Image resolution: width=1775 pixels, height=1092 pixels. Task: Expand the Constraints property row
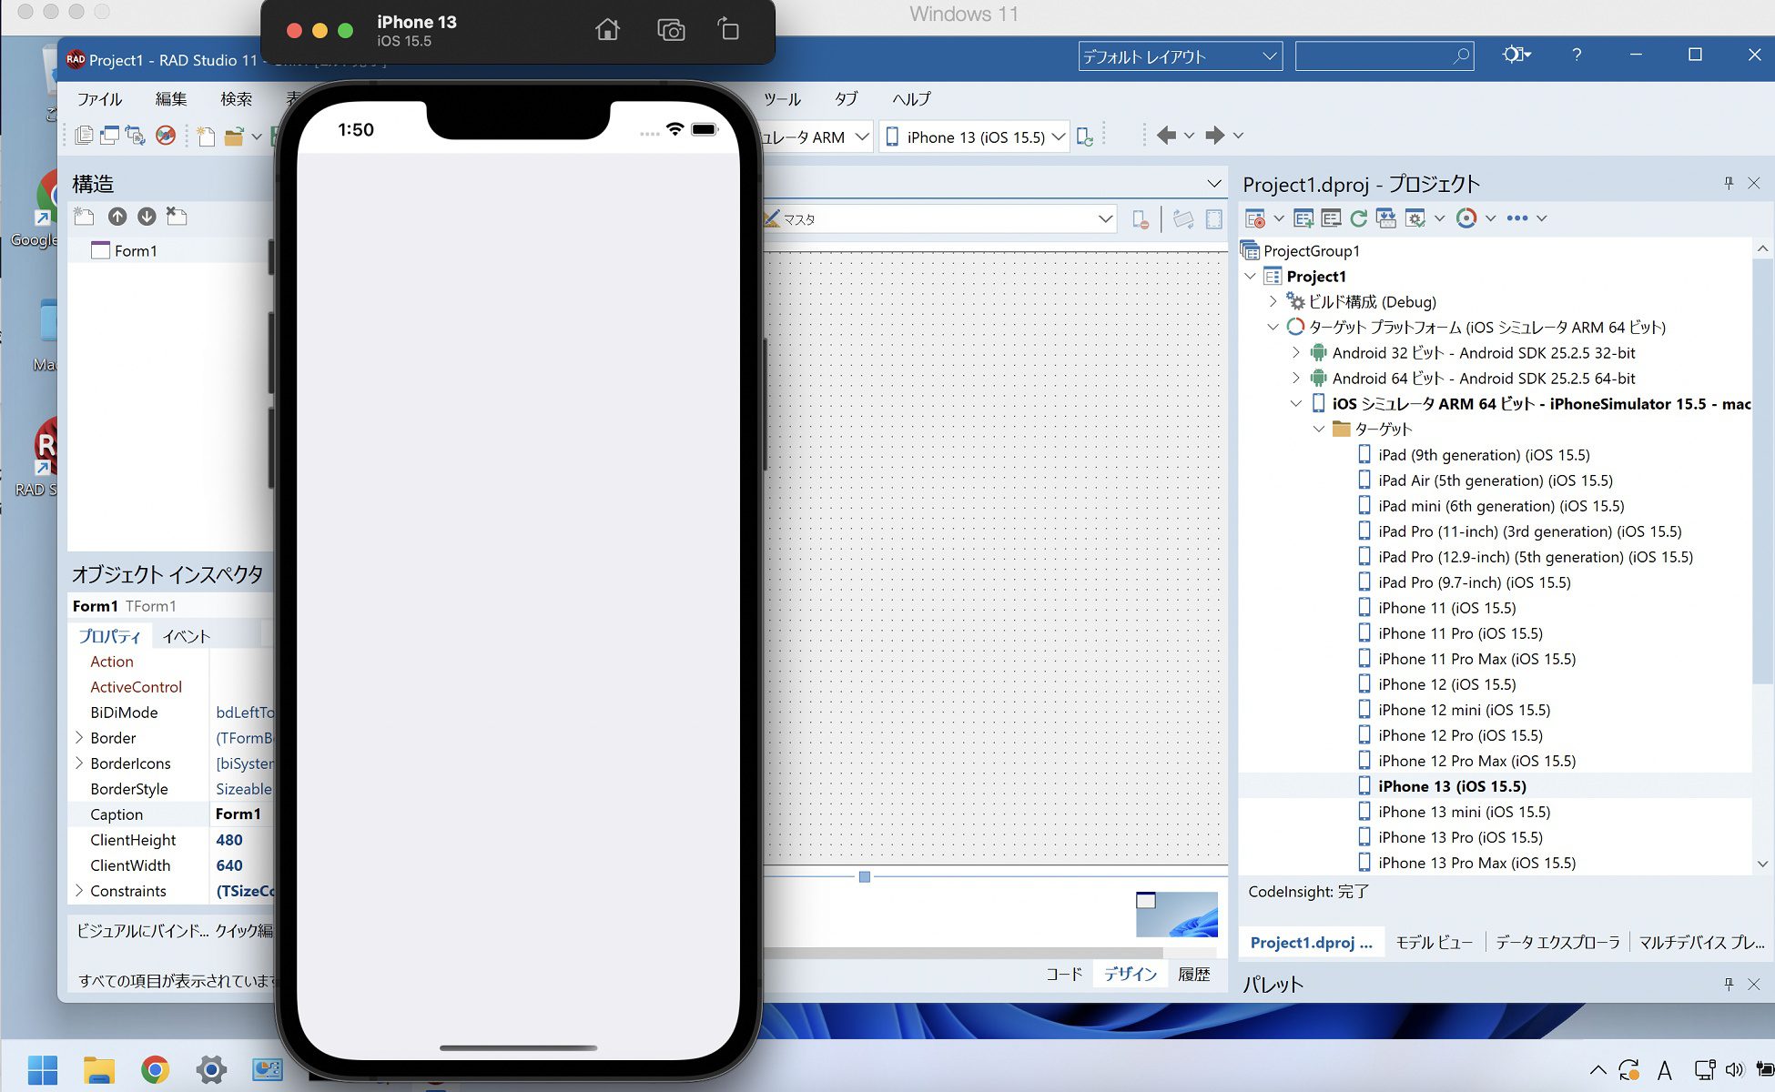(79, 890)
